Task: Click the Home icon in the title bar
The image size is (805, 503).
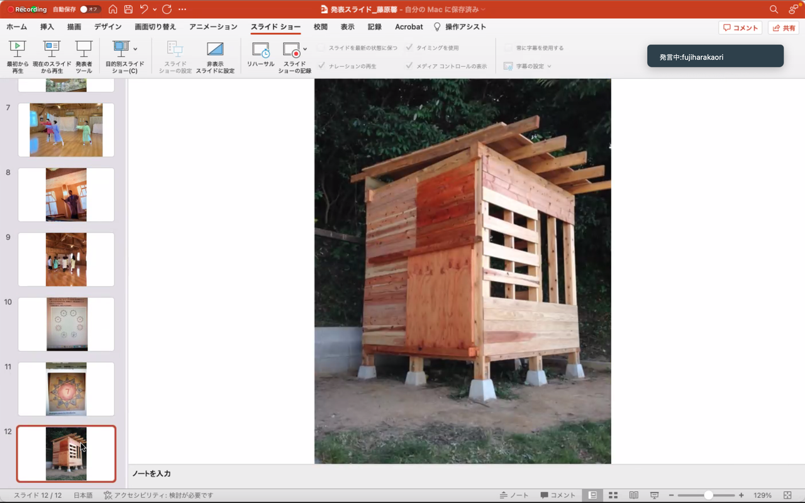Action: [x=113, y=9]
